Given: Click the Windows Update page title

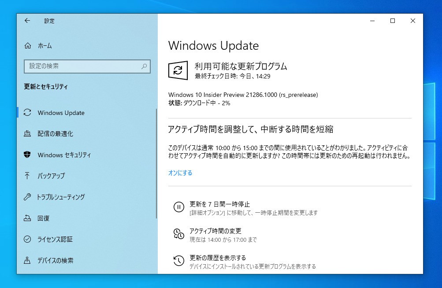Looking at the screenshot, I should pos(213,45).
